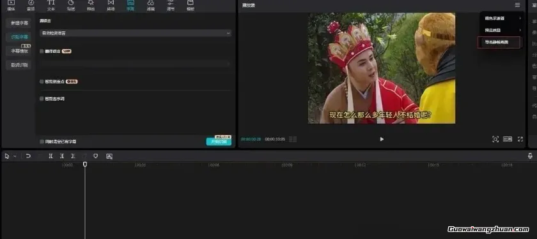Viewport: 537px width, 239px height.
Task: Click the total duration 00:00:33:05
Action: tap(275, 140)
